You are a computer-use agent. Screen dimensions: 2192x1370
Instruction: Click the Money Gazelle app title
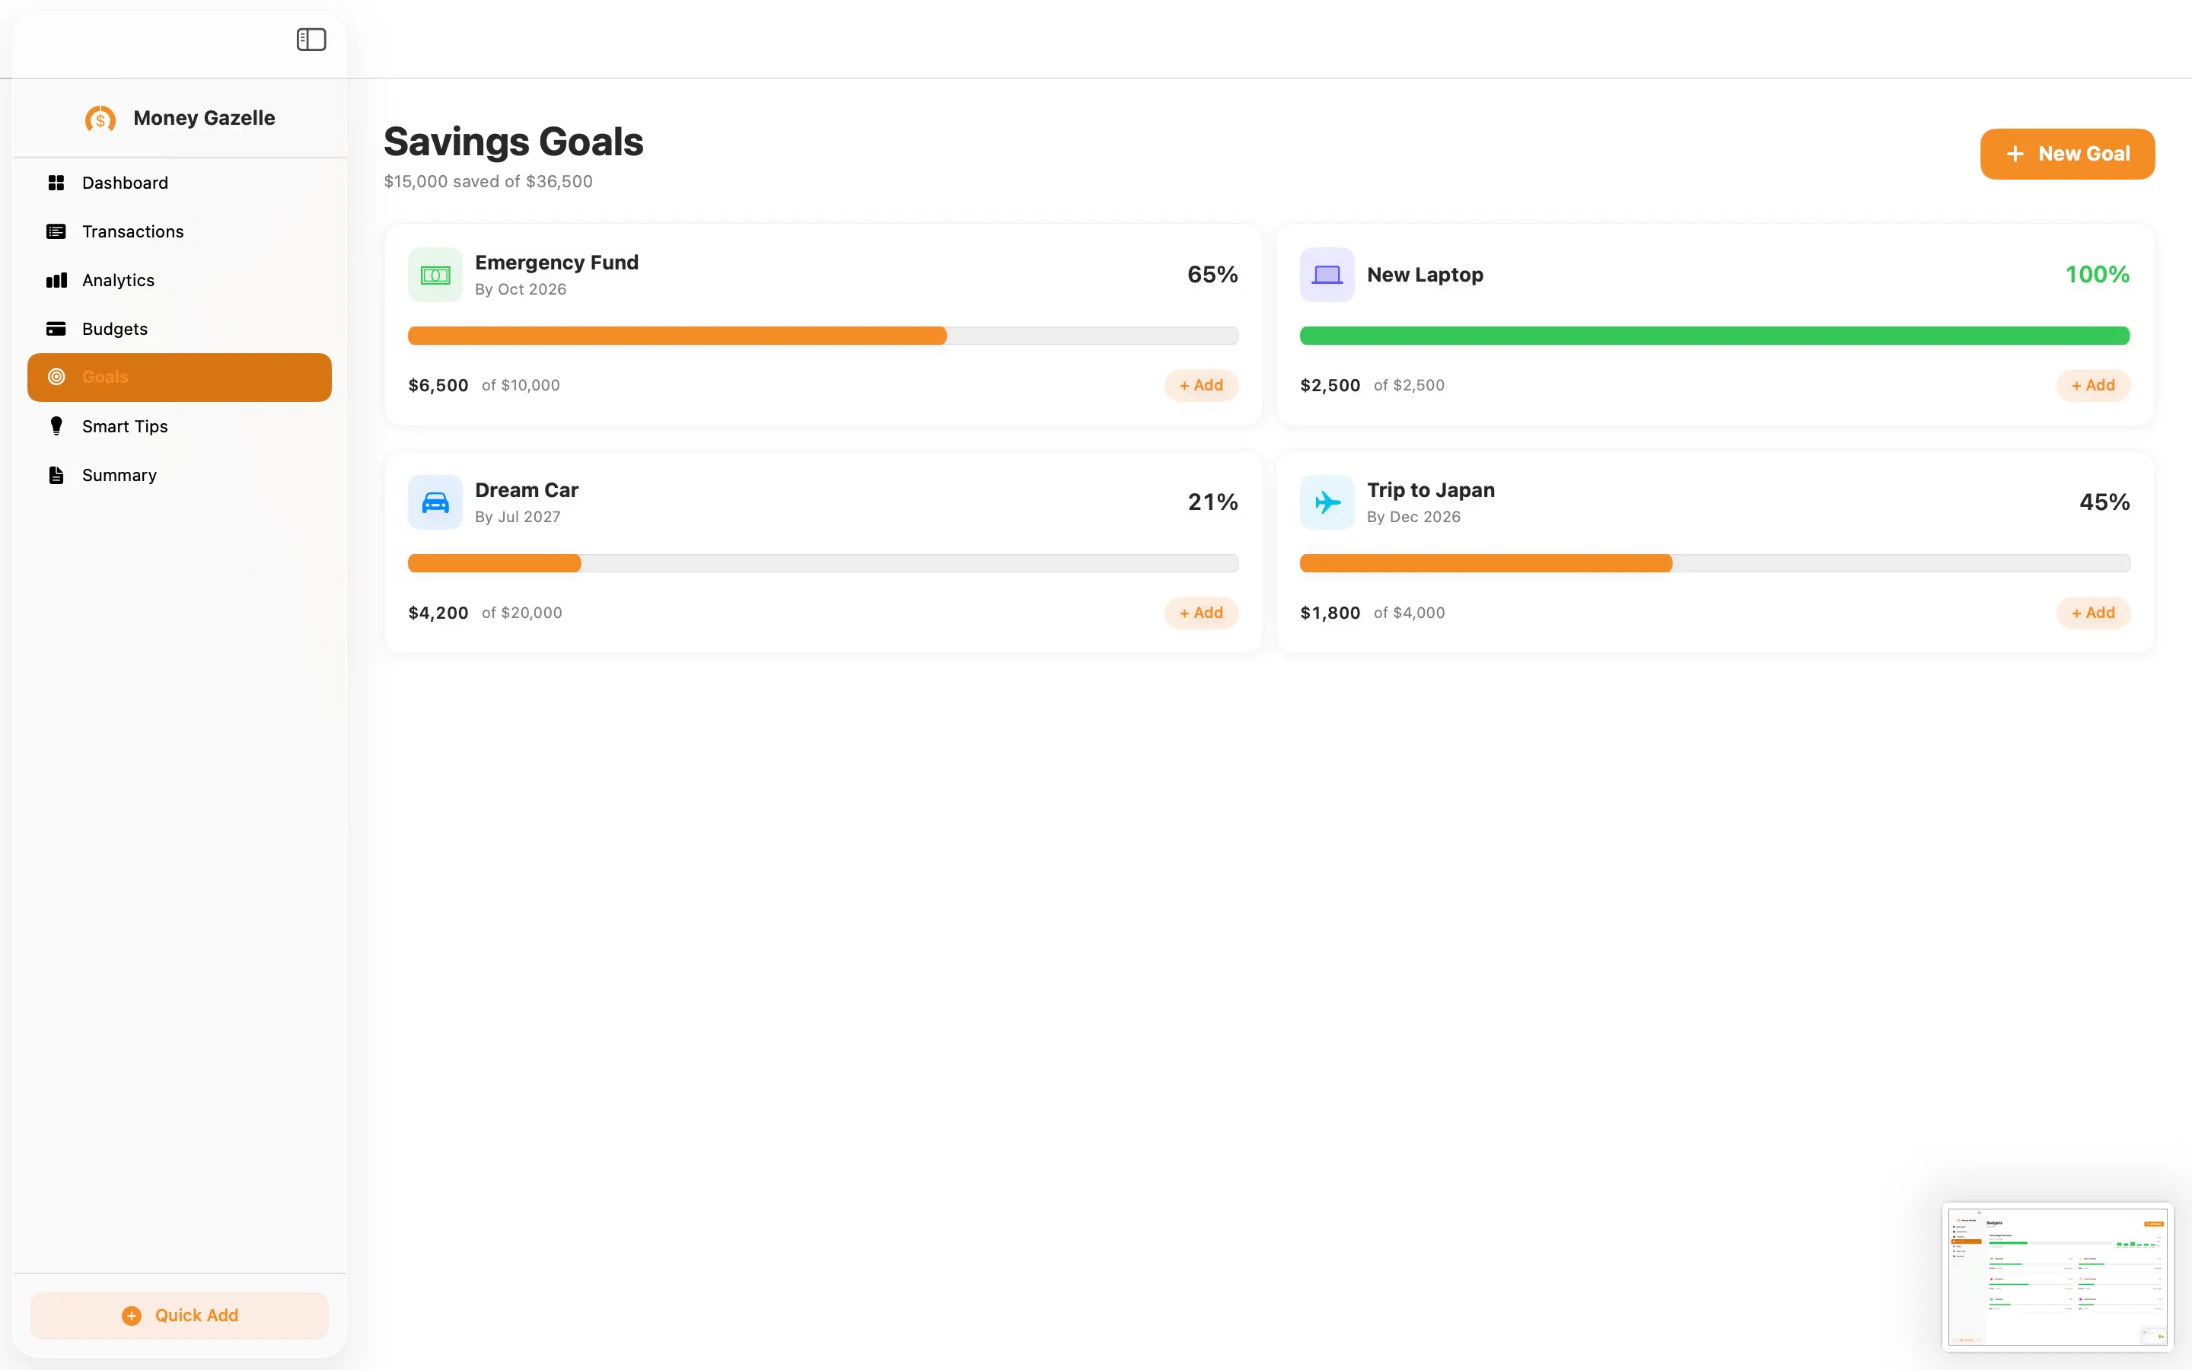point(204,118)
